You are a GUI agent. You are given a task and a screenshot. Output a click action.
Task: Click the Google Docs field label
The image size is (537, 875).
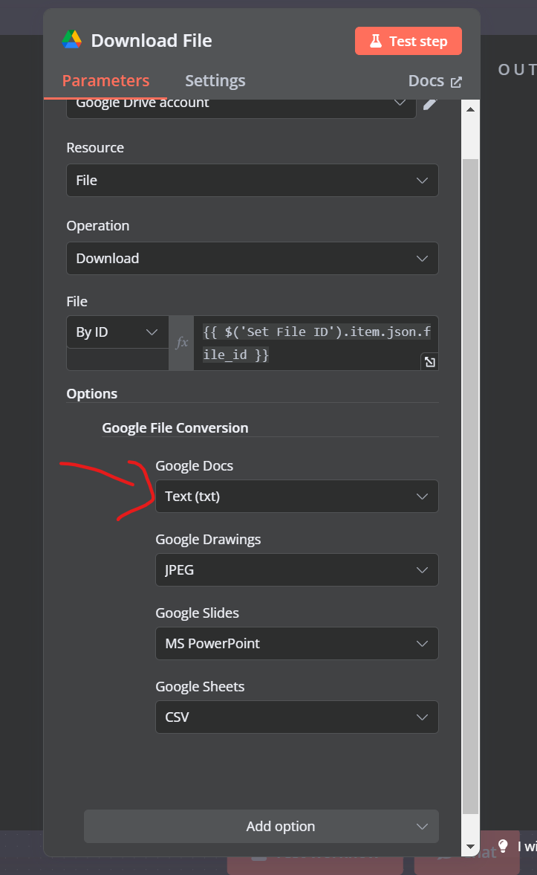tap(194, 466)
